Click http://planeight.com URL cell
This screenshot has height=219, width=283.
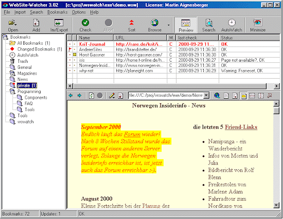134,71
